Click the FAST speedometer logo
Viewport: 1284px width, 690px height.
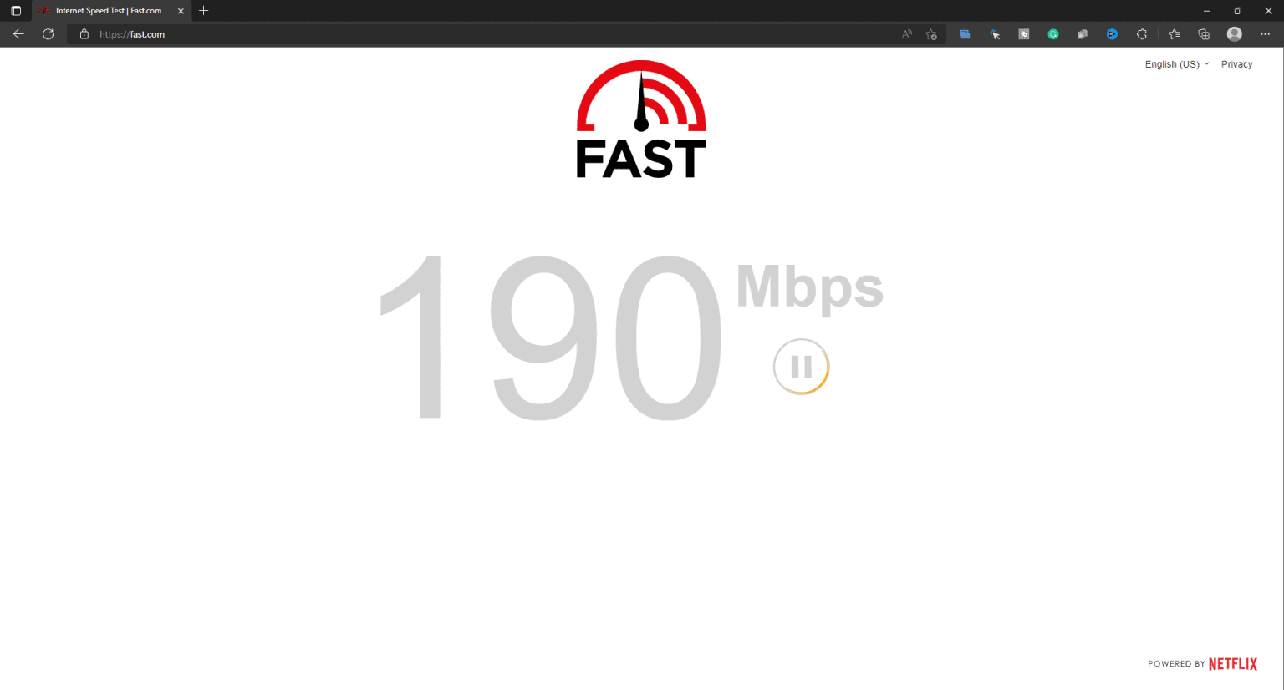click(x=641, y=119)
